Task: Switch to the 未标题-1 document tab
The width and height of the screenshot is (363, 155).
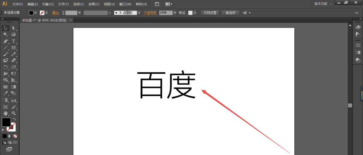Action: pos(44,20)
